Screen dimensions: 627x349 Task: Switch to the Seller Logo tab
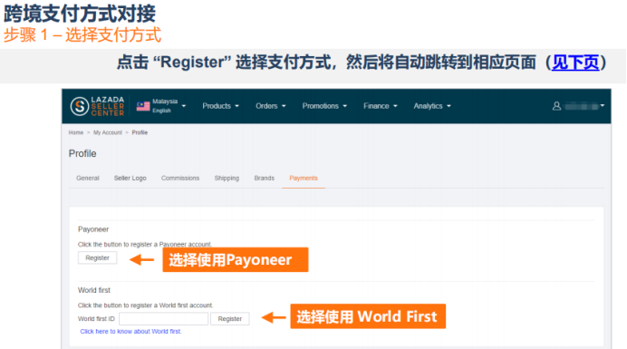click(x=130, y=178)
